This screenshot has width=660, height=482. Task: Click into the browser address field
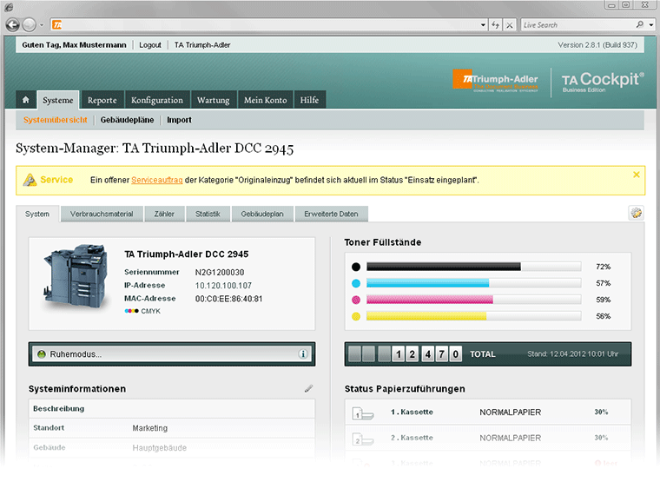(271, 25)
